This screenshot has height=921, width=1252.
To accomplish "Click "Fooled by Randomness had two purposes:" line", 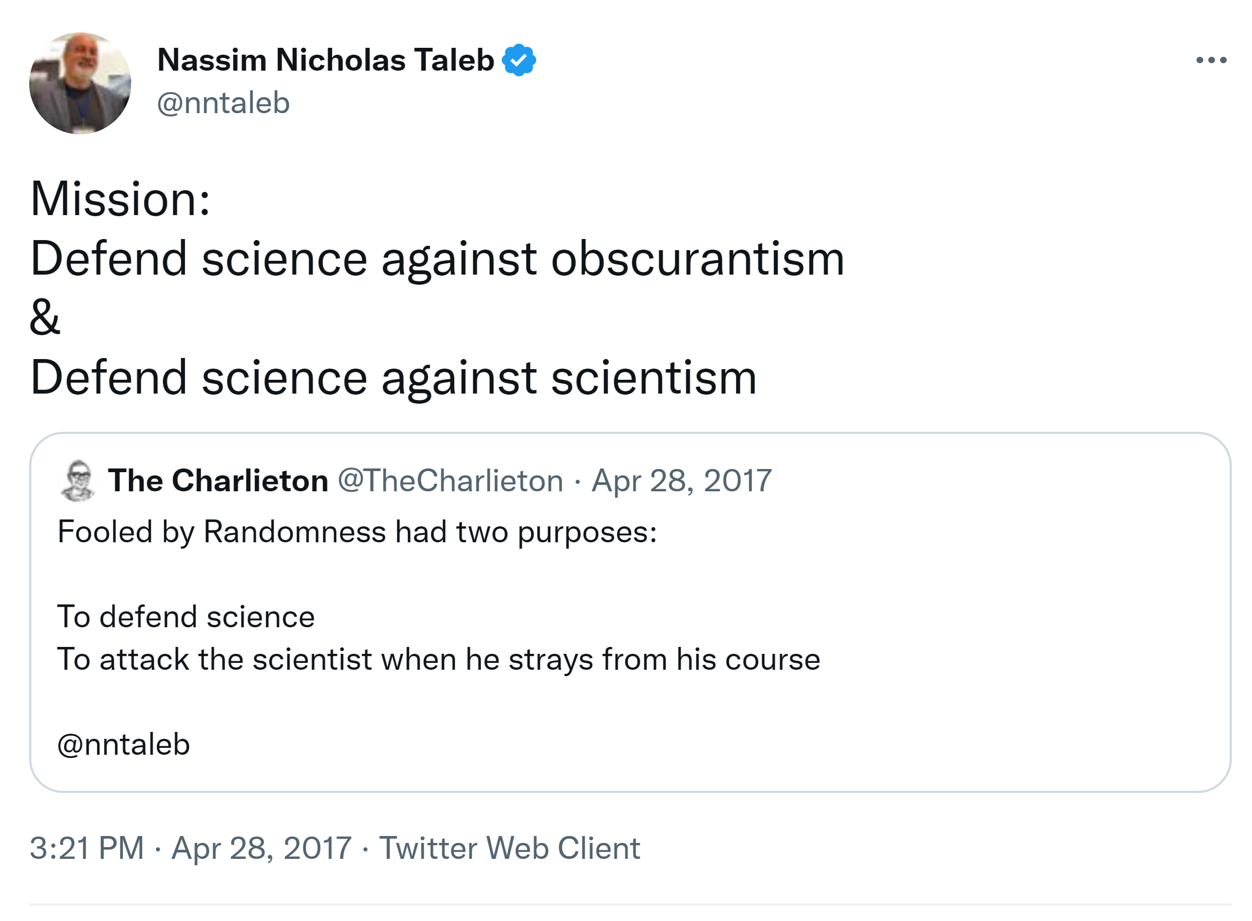I will pos(357,531).
